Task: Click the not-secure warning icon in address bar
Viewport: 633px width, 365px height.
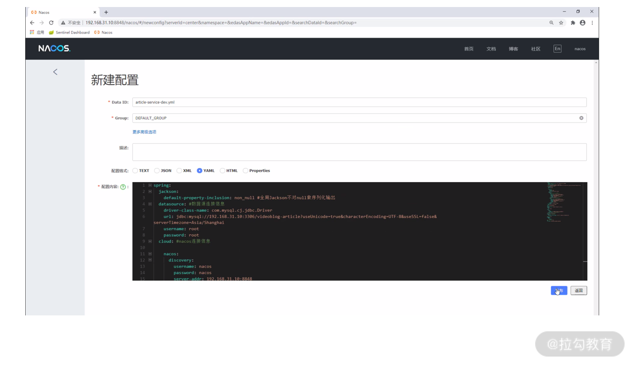Action: pyautogui.click(x=63, y=22)
